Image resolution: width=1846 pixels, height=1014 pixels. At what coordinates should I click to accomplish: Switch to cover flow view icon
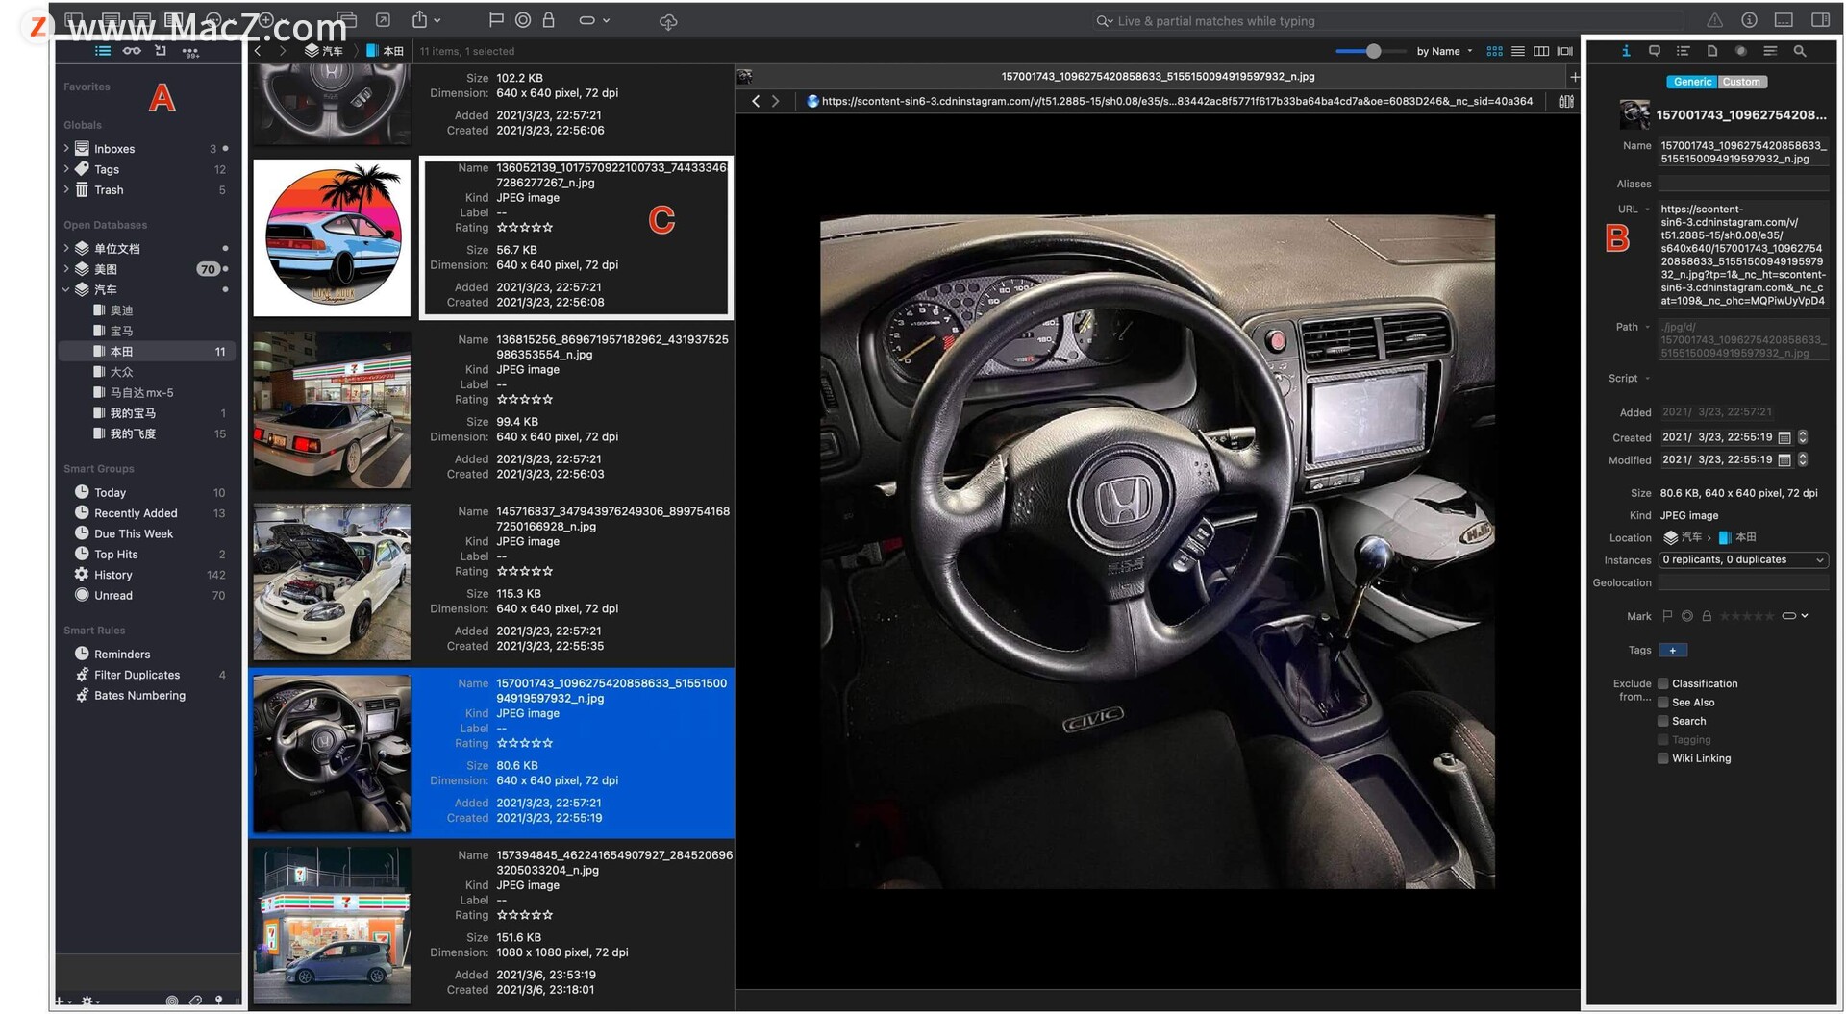tap(1565, 51)
